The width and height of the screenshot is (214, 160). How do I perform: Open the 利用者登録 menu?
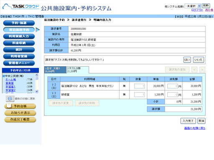(x=19, y=56)
